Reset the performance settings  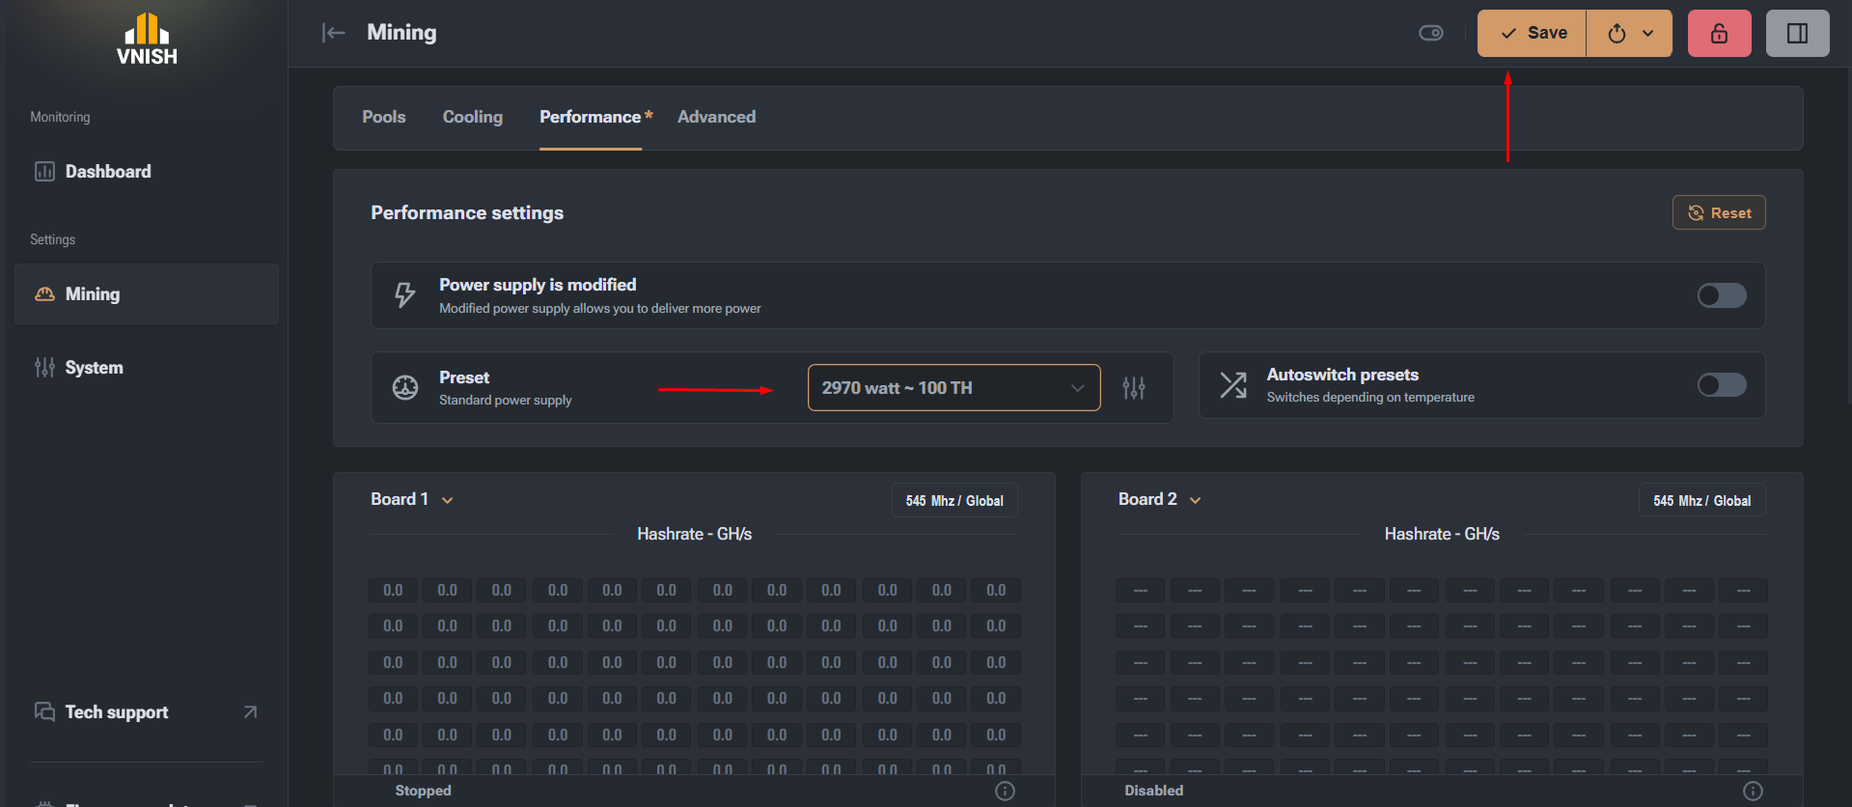coord(1719,213)
